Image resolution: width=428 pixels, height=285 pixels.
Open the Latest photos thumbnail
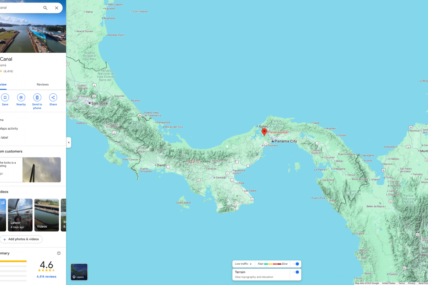[20, 215]
